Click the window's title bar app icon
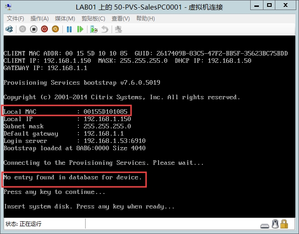Image resolution: width=299 pixels, height=234 pixels. click(8, 7)
